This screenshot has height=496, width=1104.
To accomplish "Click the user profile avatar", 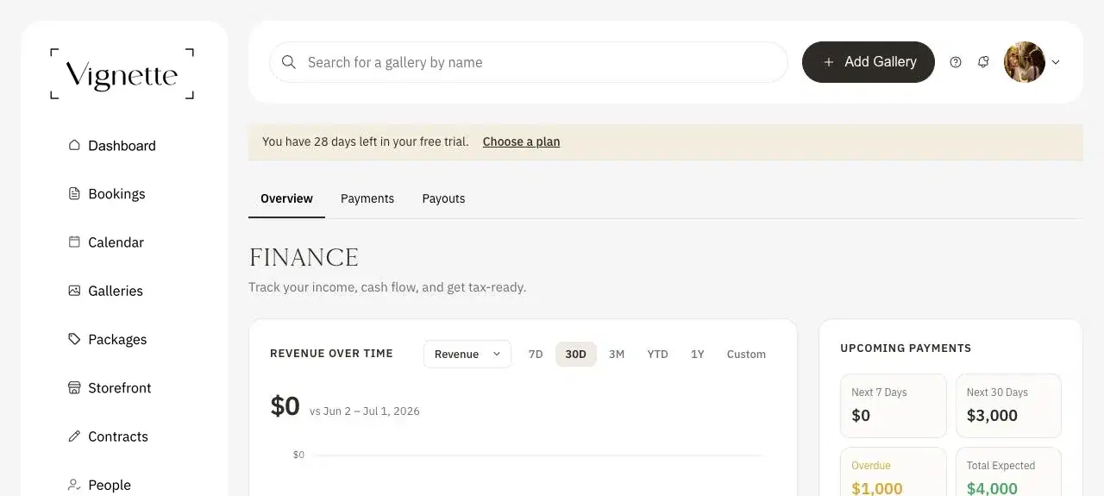I will 1025,62.
